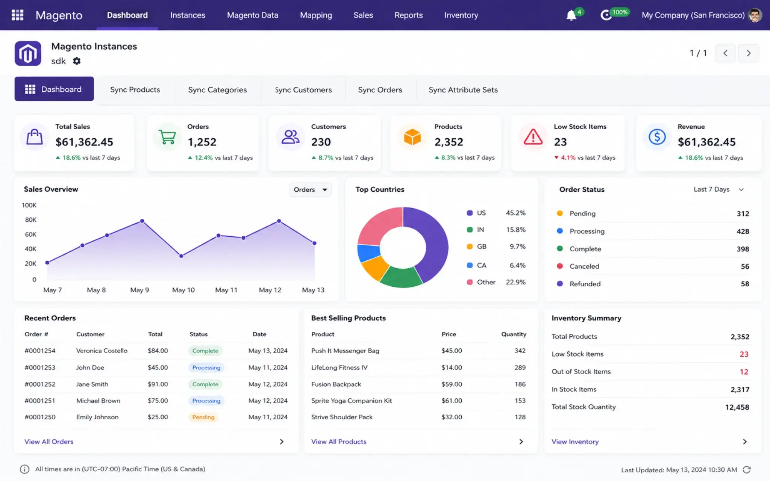The height and width of the screenshot is (481, 770).
Task: Click the May 9 peak chart point
Action: (x=142, y=221)
